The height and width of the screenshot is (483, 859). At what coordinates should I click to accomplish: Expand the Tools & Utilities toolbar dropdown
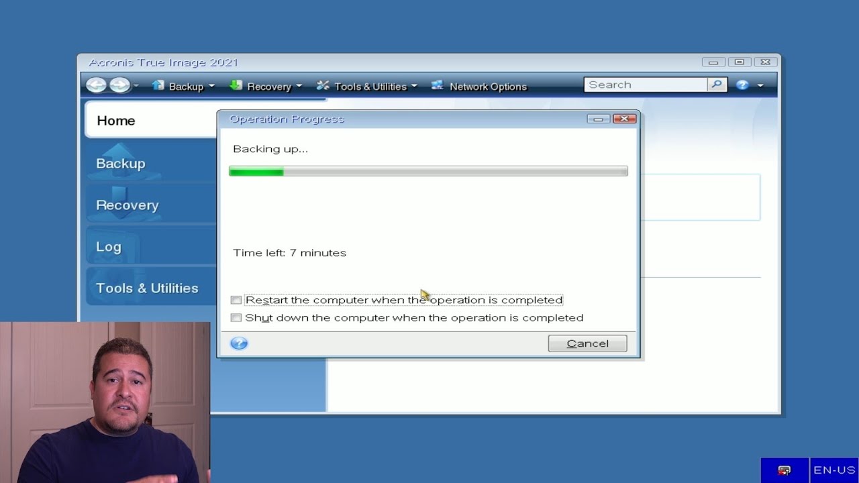coord(414,86)
